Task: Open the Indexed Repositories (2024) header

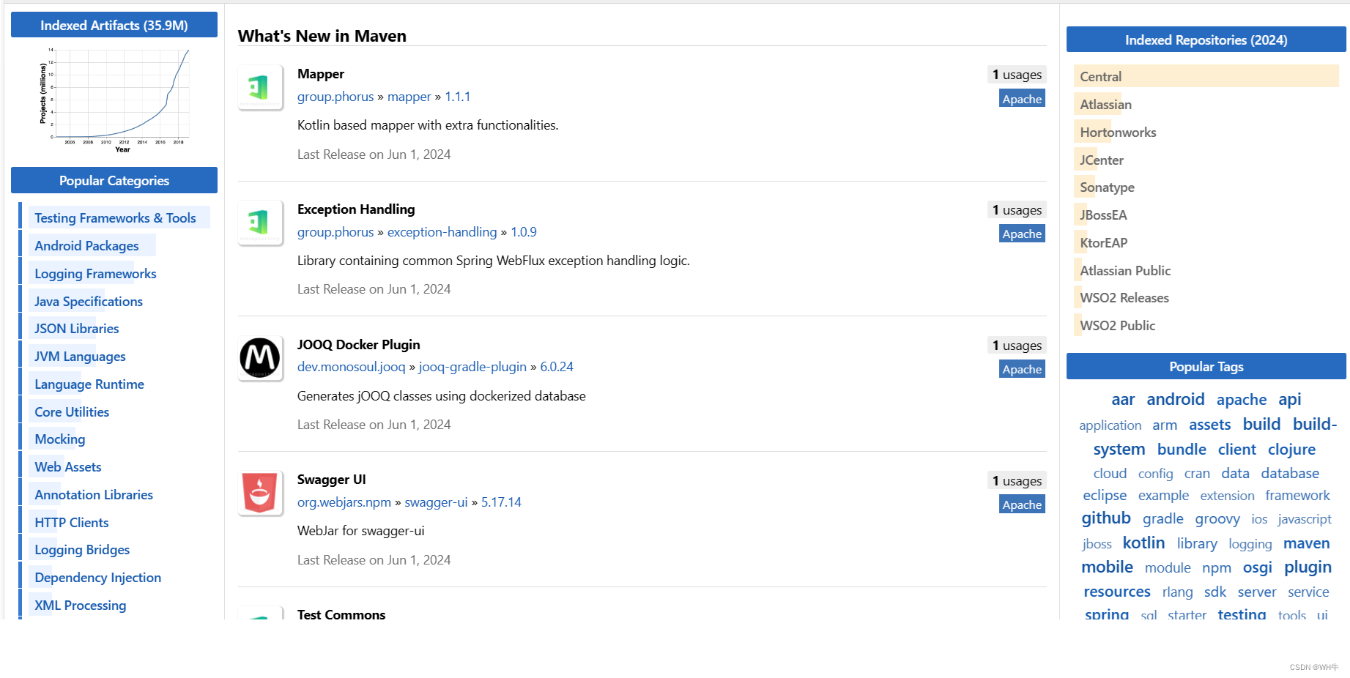Action: pyautogui.click(x=1206, y=40)
